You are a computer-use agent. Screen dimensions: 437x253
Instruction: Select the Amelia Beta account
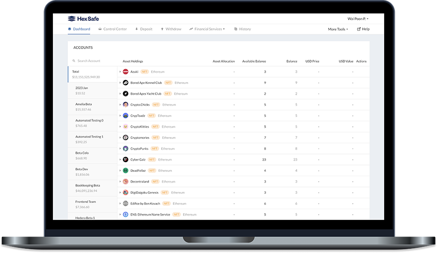pyautogui.click(x=93, y=107)
